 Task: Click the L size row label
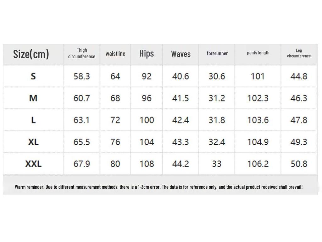click(33, 120)
